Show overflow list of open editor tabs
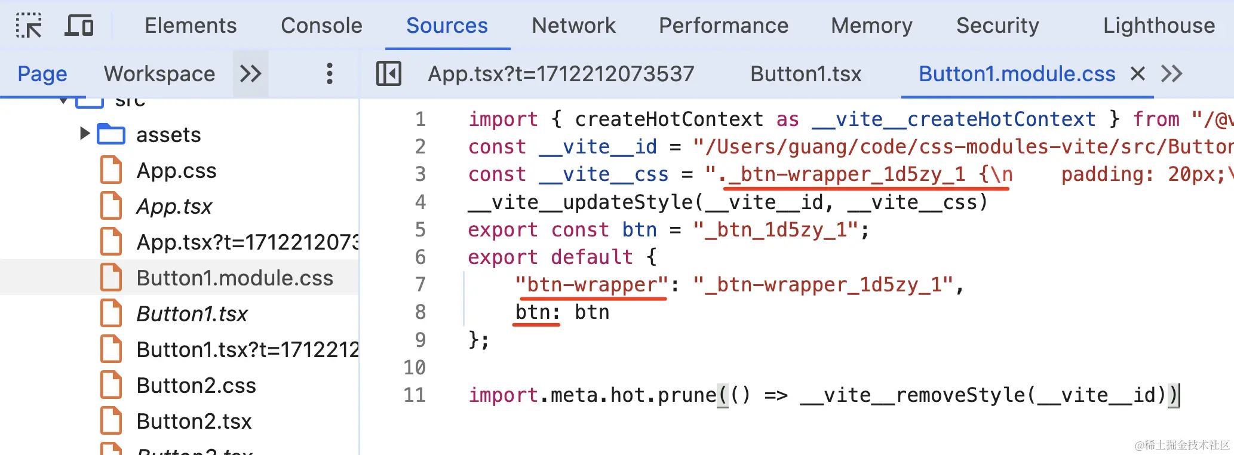The image size is (1234, 455). [1171, 74]
